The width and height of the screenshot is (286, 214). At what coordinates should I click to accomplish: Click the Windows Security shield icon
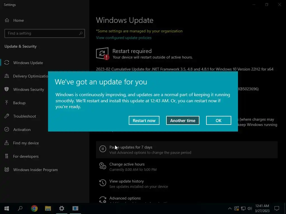pos(7,89)
